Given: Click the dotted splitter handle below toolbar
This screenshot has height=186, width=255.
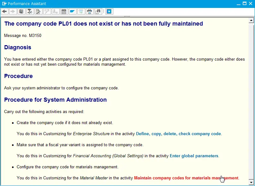Looking at the screenshot, I should (127, 16).
